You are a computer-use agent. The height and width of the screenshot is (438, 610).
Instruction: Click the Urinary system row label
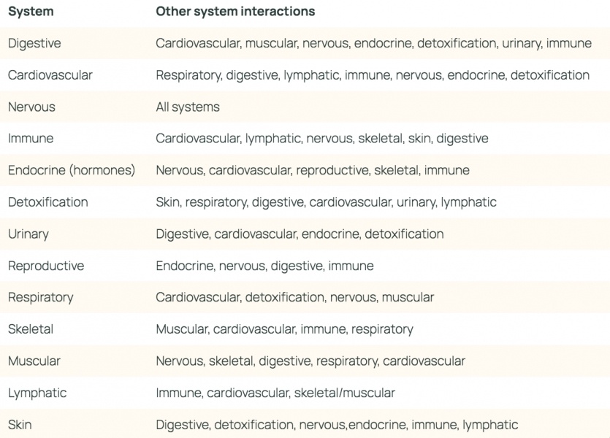[28, 234]
